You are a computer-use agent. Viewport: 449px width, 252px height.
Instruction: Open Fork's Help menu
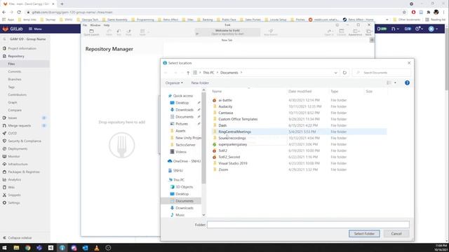coord(107,25)
